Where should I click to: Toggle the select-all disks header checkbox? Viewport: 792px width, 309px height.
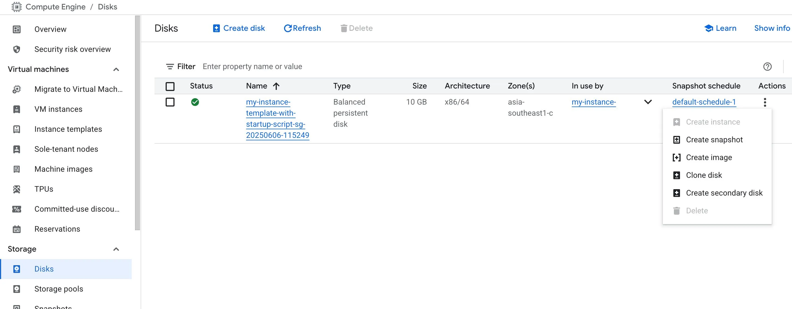(x=170, y=86)
